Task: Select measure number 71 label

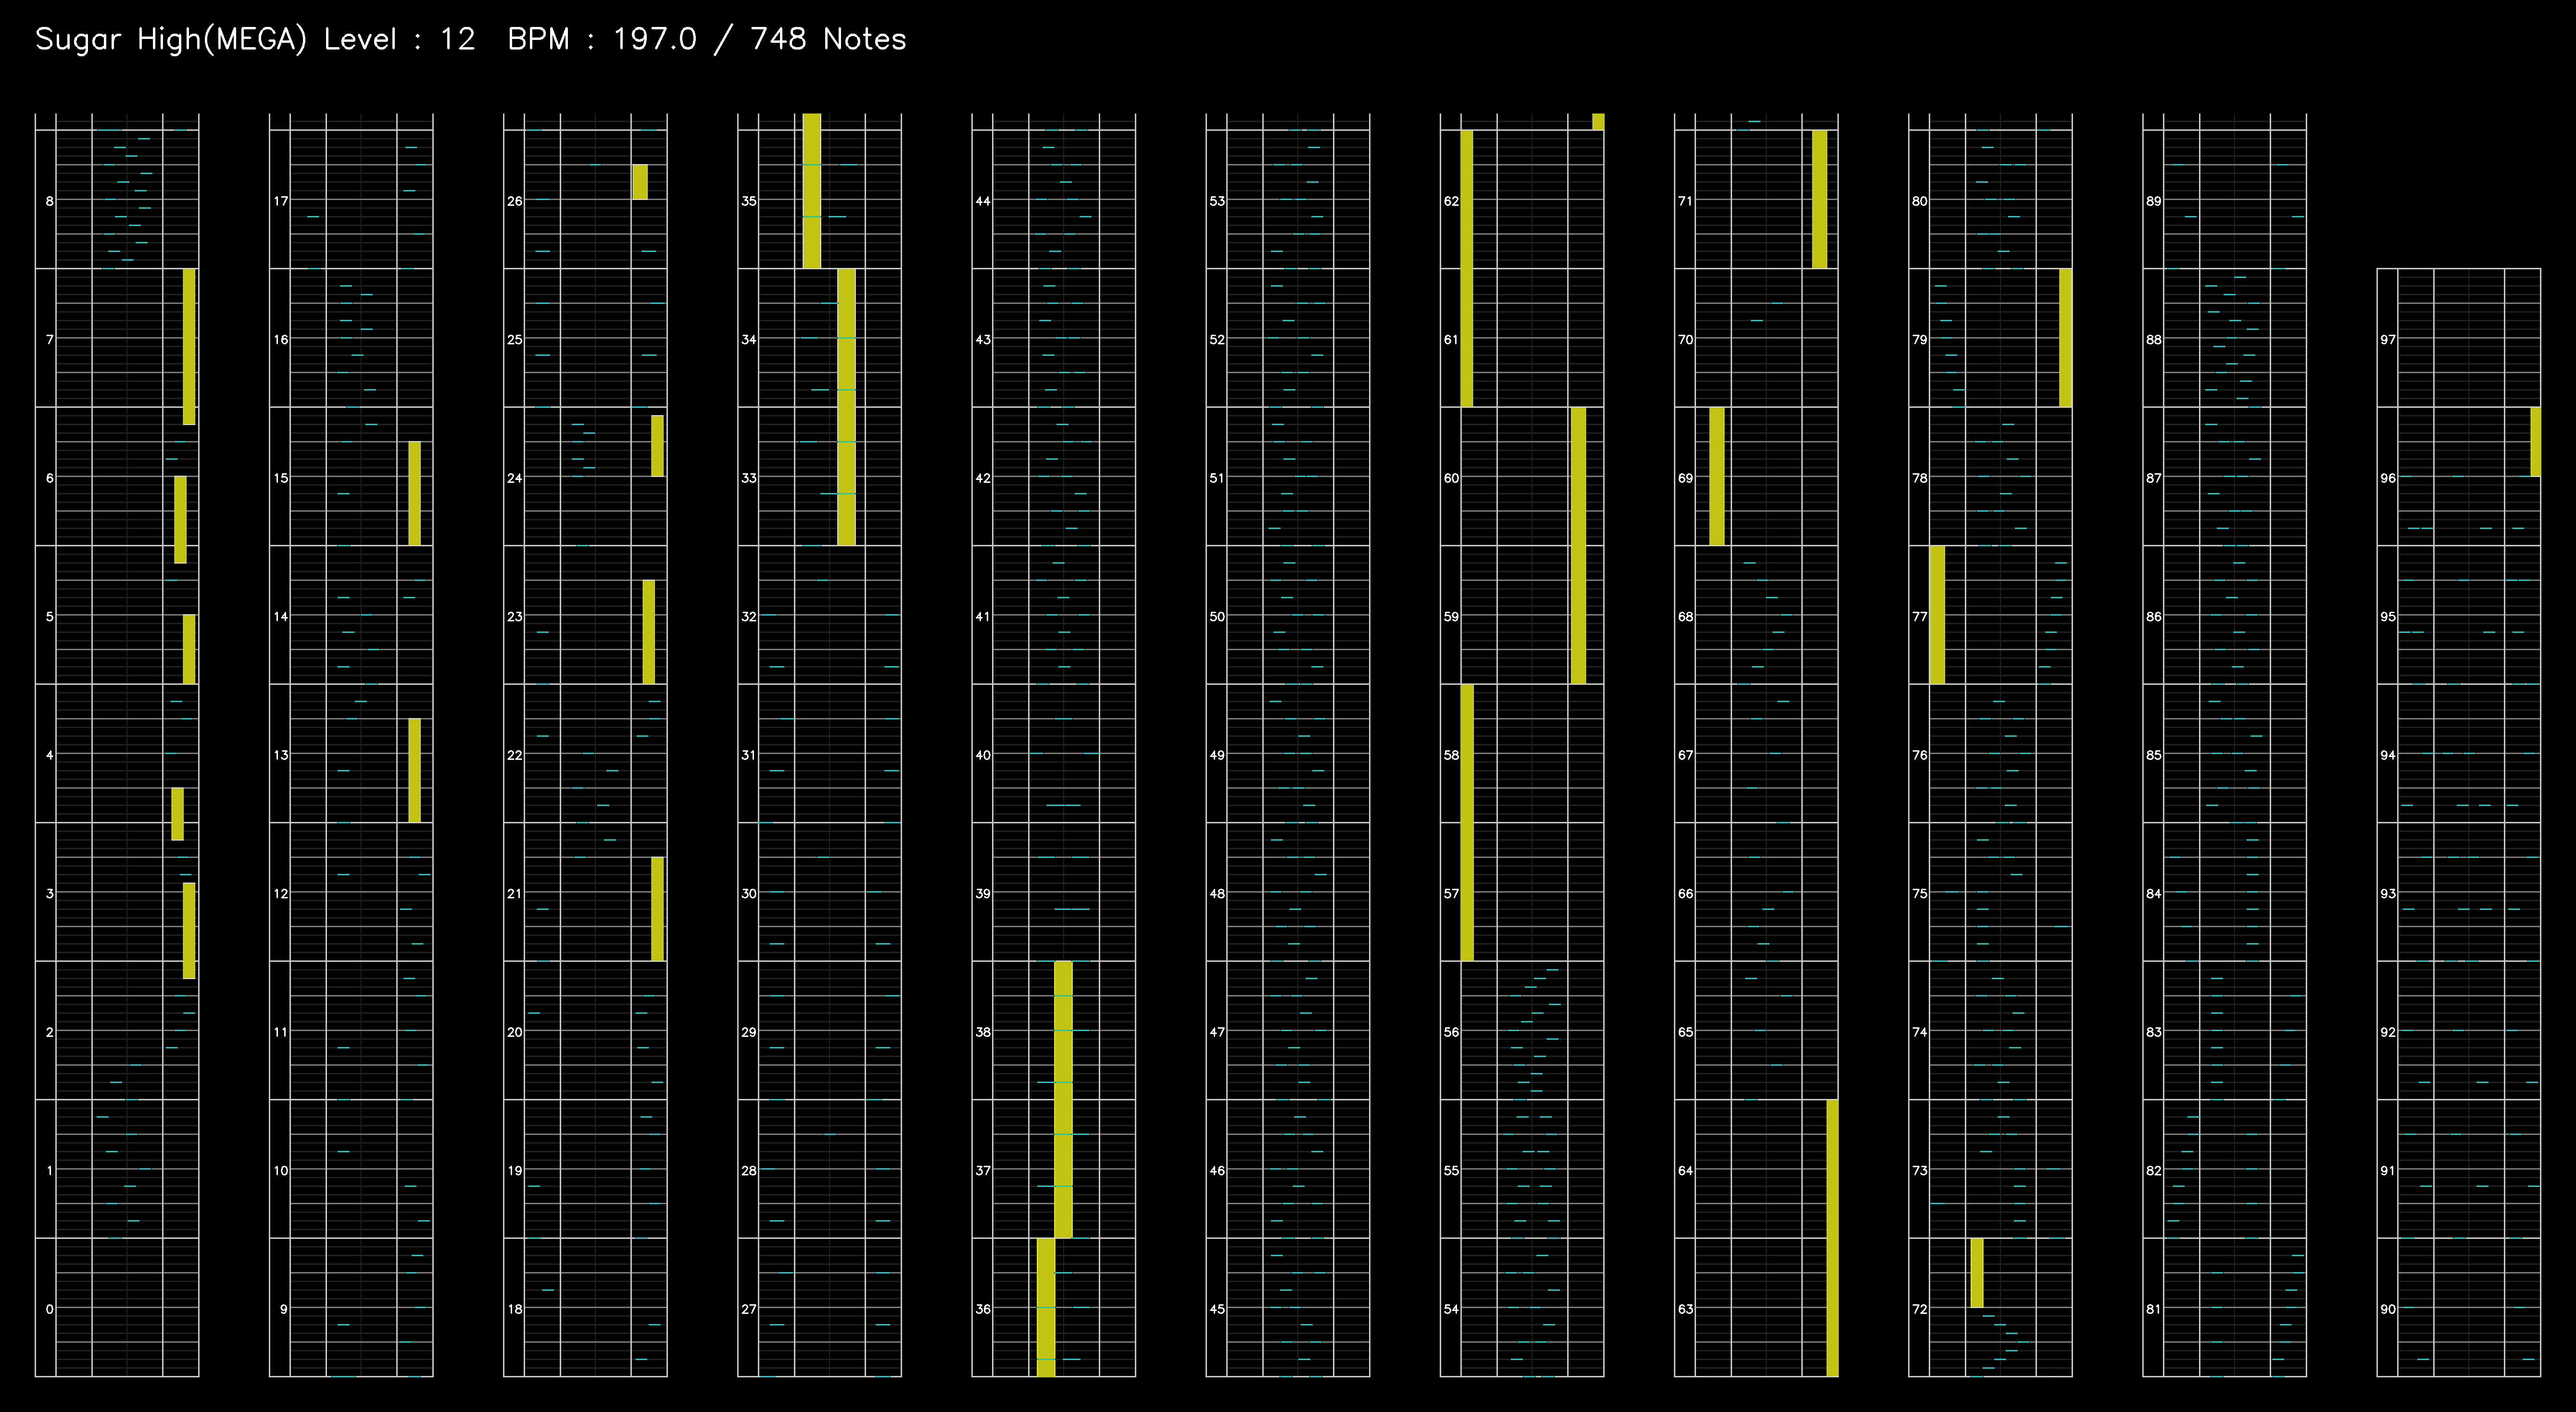Action: [x=1686, y=201]
